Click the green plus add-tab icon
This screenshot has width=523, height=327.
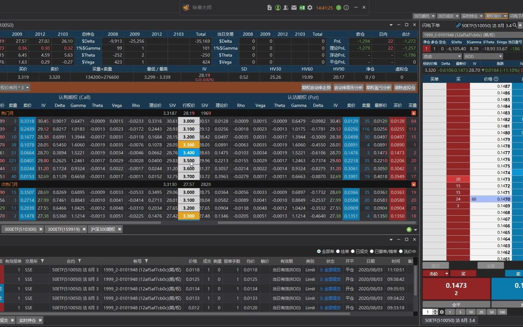pyautogui.click(x=409, y=230)
